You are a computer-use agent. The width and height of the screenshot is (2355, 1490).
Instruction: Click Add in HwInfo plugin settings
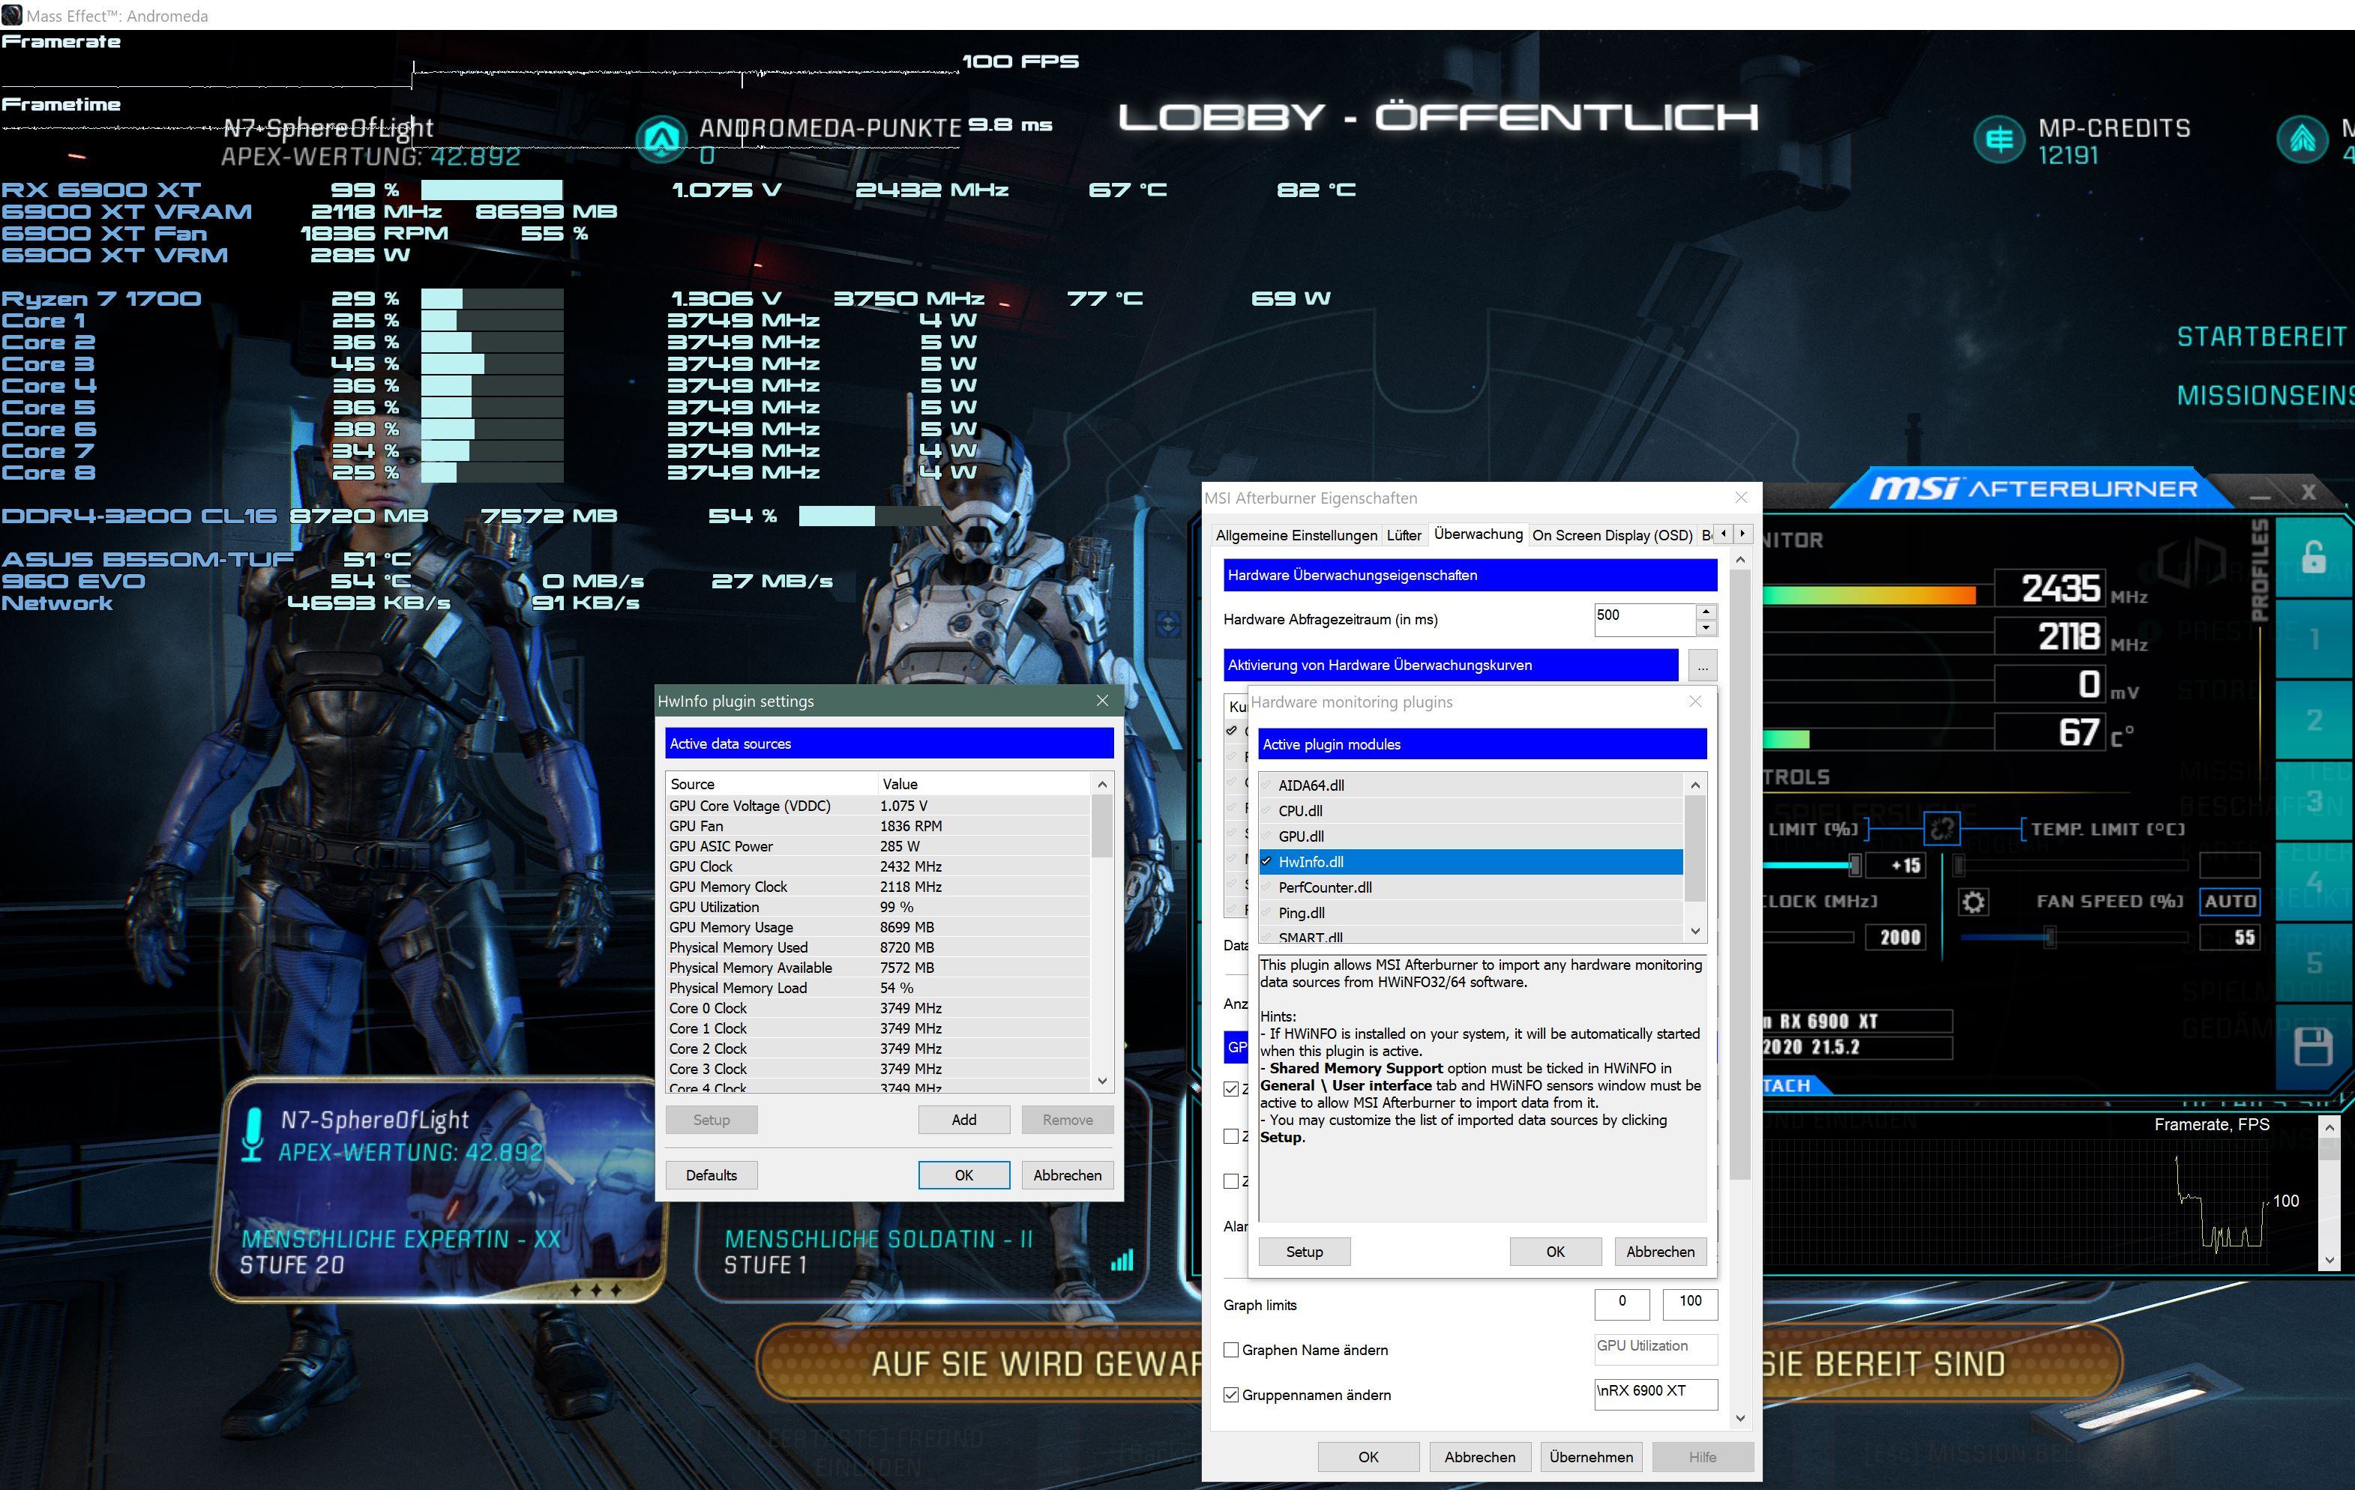pyautogui.click(x=963, y=1120)
